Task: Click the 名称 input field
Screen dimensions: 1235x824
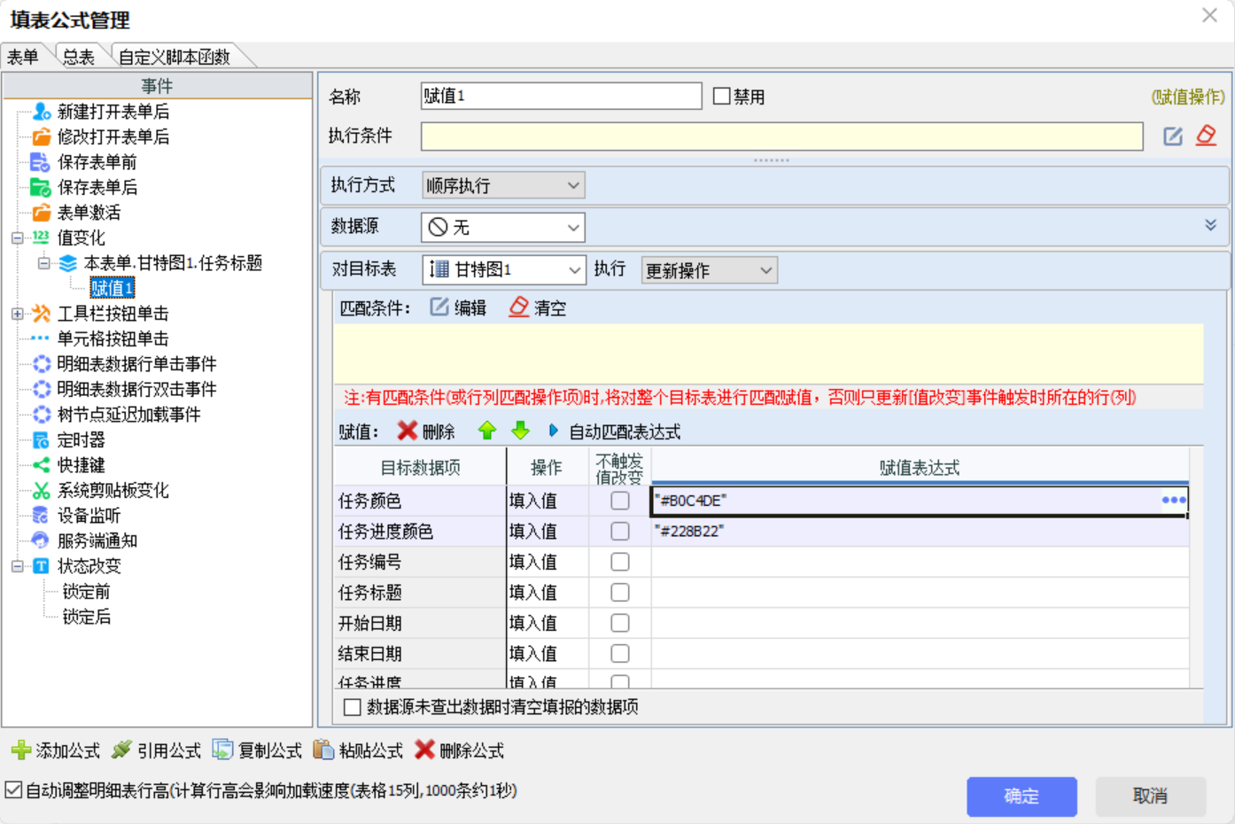Action: [x=562, y=96]
